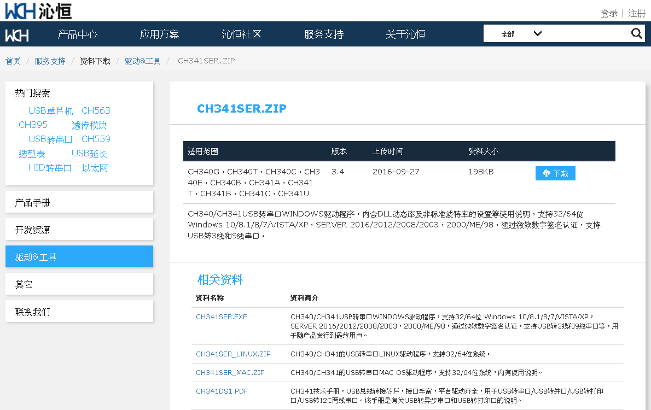Viewport: 651px width, 410px height.
Task: Open CH341SER_MAC.ZIP link
Action: [x=230, y=373]
